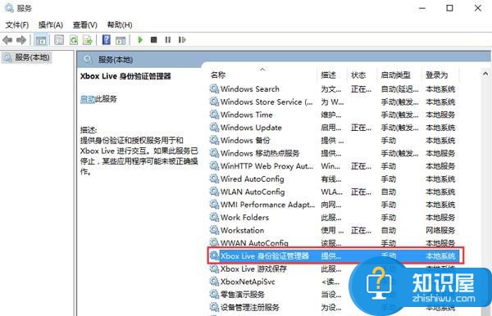Image resolution: width=492 pixels, height=316 pixels.
Task: Click 网络服务 logon cell of Workstation
Action: coord(440,230)
